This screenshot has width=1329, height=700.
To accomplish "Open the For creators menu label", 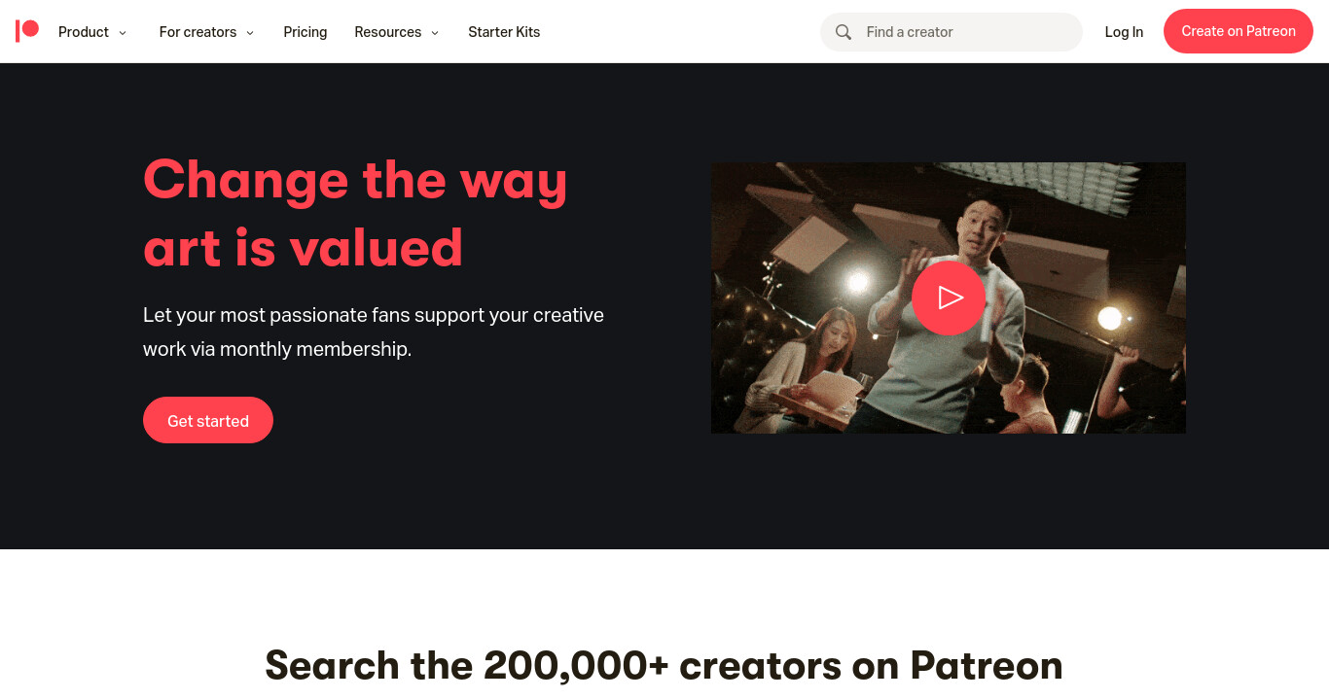I will tap(198, 32).
